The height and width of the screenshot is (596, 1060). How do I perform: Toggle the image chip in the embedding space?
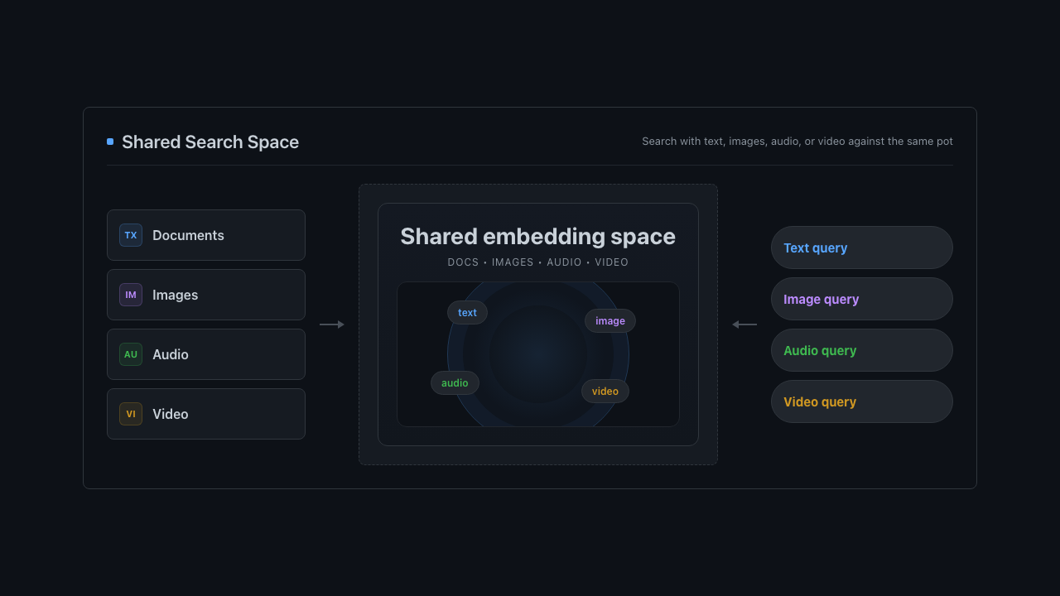tap(609, 320)
